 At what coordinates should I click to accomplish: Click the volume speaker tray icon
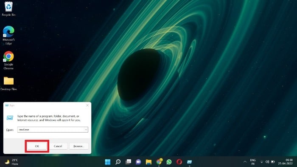[267, 162]
